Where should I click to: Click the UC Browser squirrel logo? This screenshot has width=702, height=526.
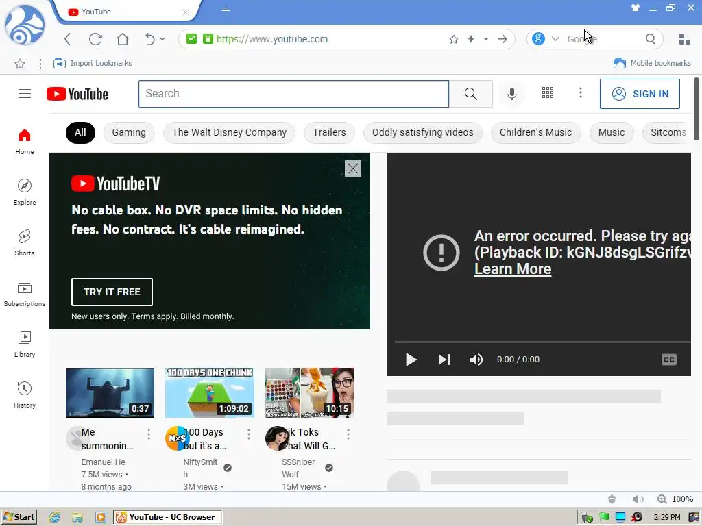point(25,25)
